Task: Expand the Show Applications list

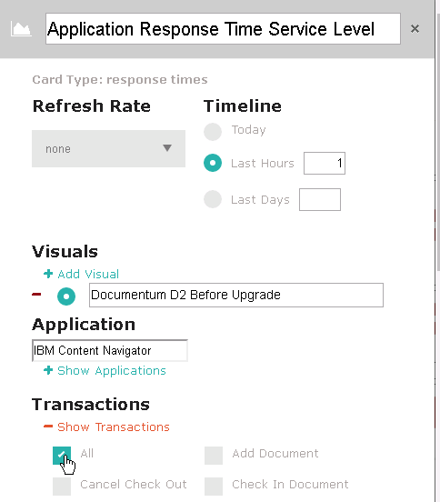Action: coord(112,371)
